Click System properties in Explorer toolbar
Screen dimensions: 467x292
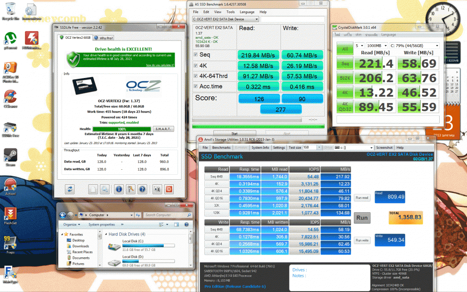click(102, 224)
